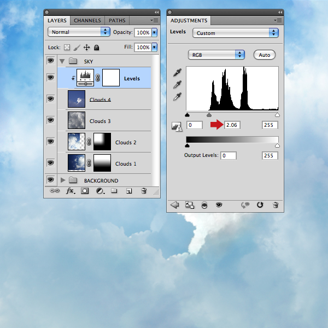Switch to the Paths tab
This screenshot has height=328, width=328.
(x=117, y=21)
